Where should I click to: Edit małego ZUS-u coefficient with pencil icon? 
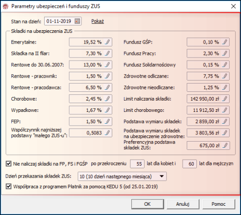click(x=107, y=133)
